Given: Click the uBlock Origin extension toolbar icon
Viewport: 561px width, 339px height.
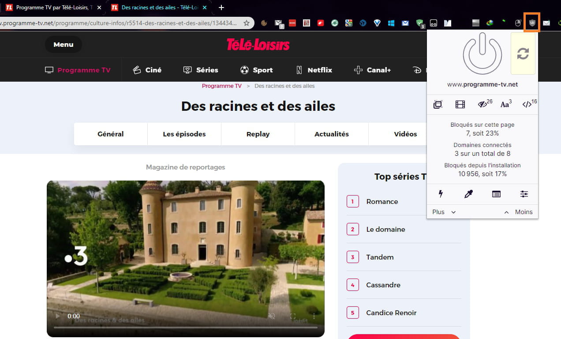Looking at the screenshot, I should 532,23.
